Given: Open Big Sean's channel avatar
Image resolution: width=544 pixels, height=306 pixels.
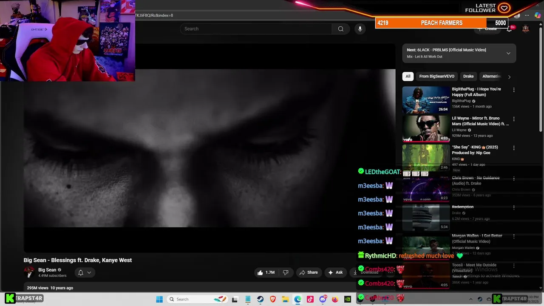Looking at the screenshot, I should (29, 272).
